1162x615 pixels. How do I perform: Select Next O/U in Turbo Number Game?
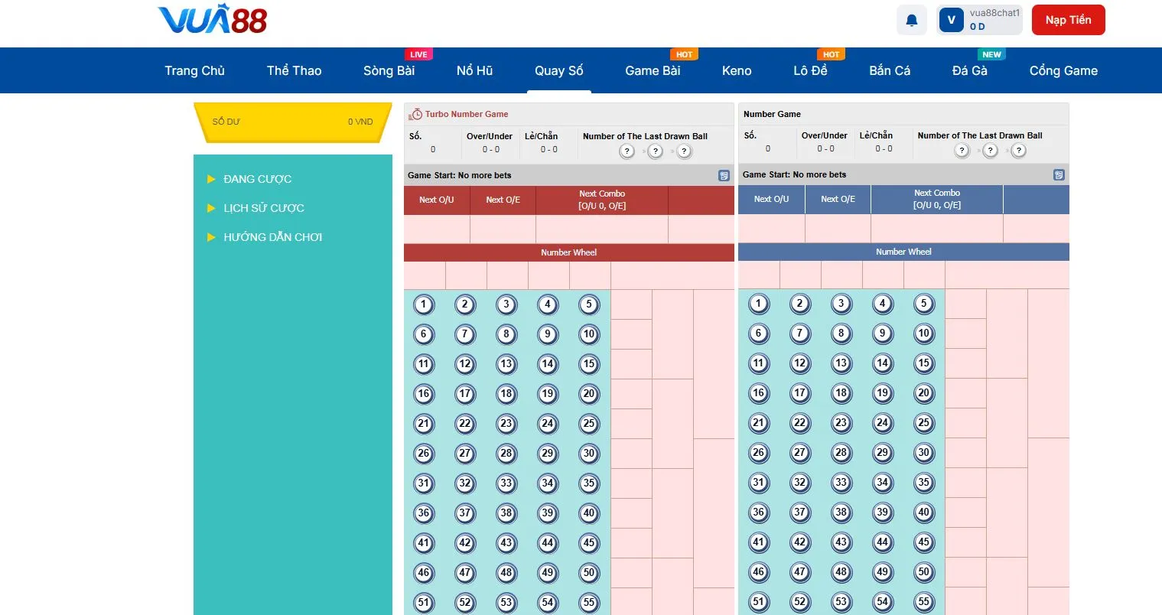click(437, 200)
